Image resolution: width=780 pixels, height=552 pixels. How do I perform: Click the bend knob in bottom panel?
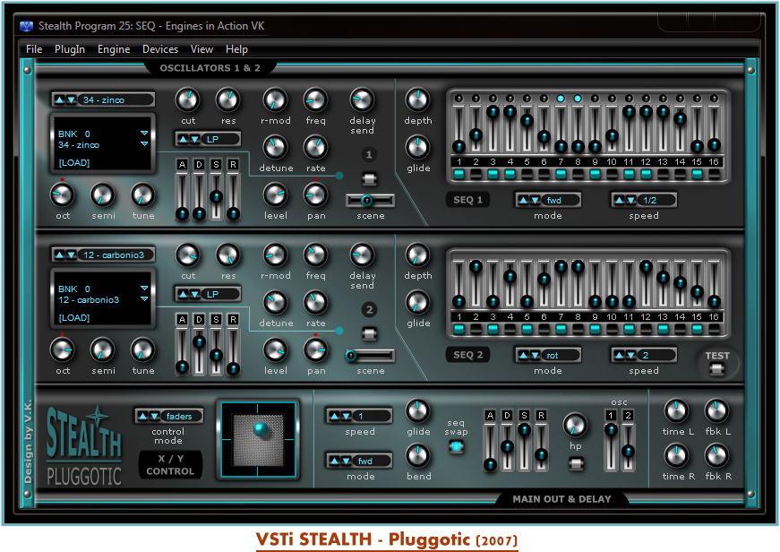tap(418, 455)
